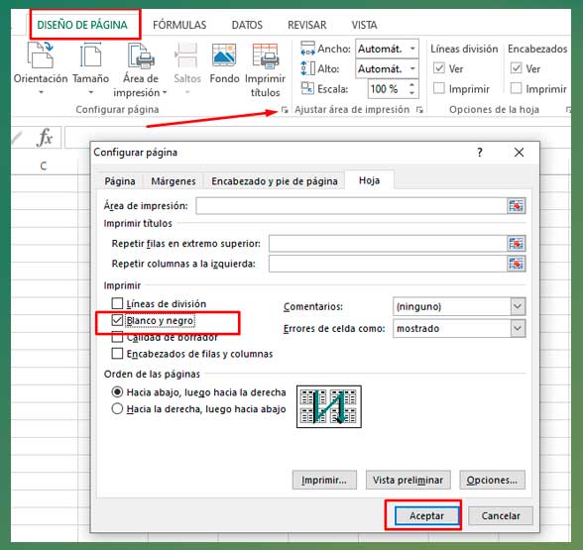Uncheck the Blanco y negro checkbox
The height and width of the screenshot is (550, 583).
(117, 320)
